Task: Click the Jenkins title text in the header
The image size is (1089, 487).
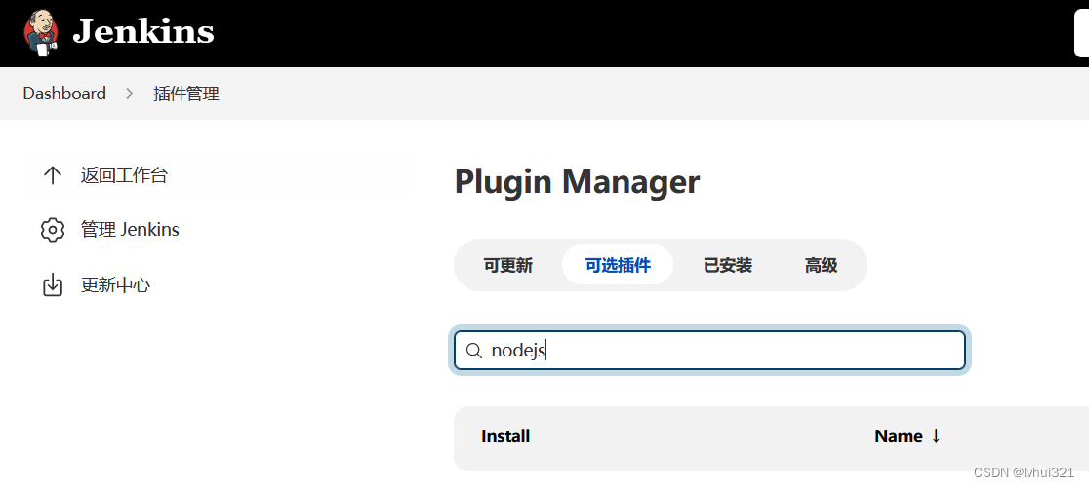Action: [x=143, y=32]
